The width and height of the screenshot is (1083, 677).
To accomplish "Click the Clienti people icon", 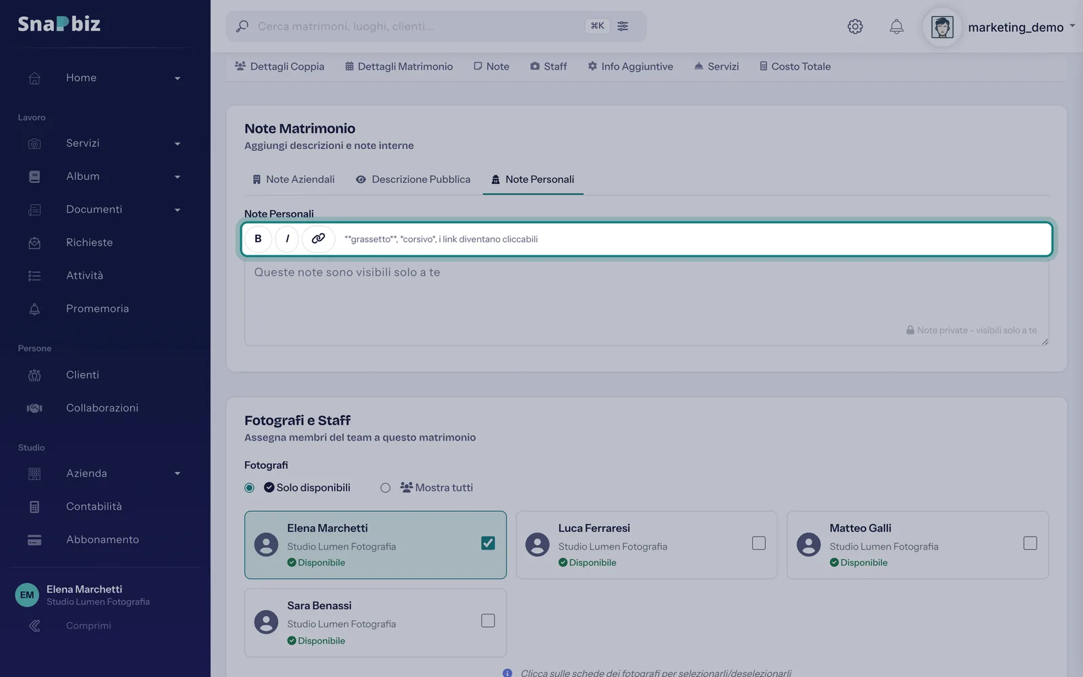I will point(35,375).
